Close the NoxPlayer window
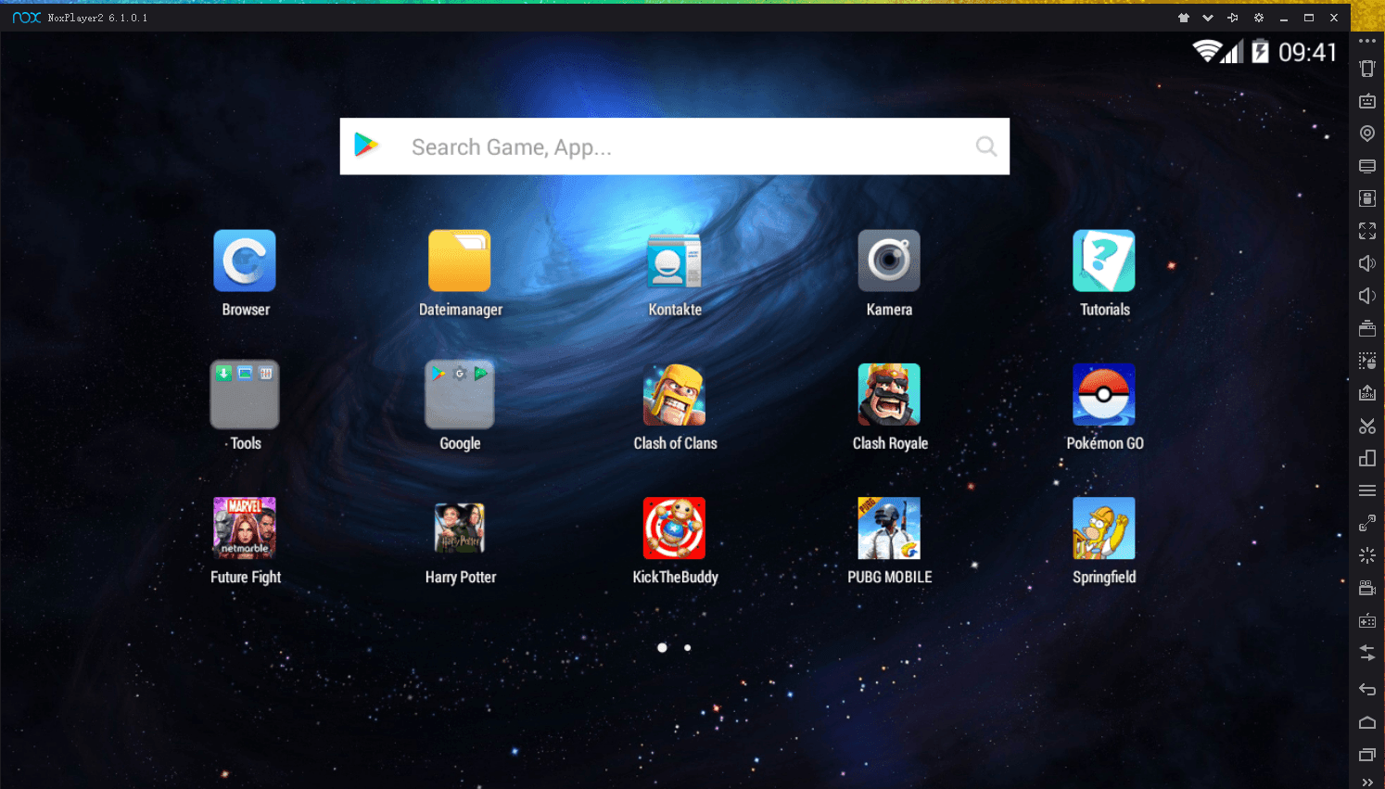The height and width of the screenshot is (789, 1385). coord(1334,18)
